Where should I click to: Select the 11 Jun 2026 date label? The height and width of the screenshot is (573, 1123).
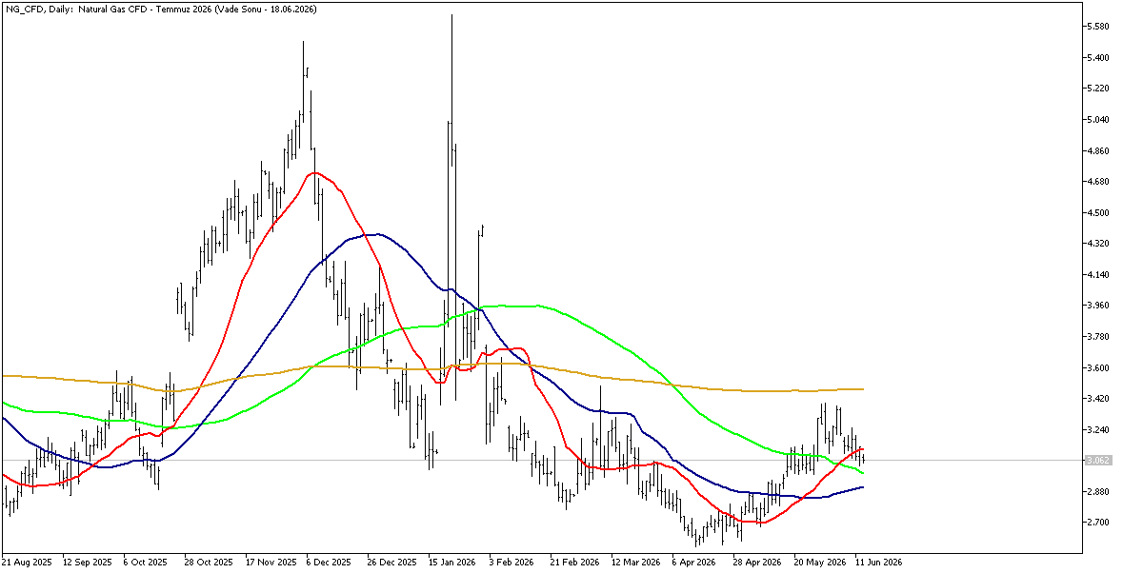[879, 563]
